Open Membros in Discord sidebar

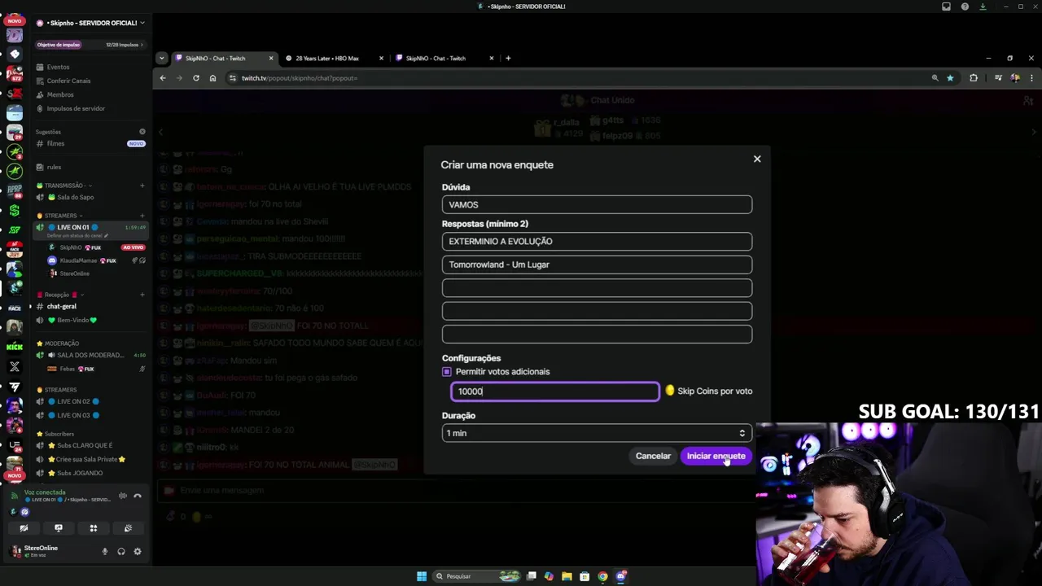click(60, 94)
